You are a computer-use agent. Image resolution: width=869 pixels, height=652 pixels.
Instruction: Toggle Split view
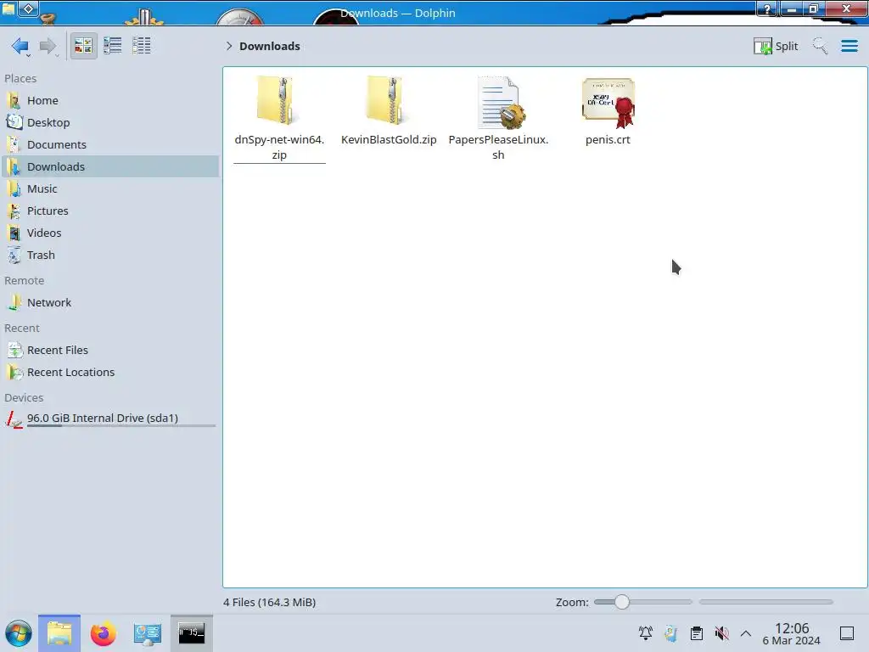click(x=776, y=46)
